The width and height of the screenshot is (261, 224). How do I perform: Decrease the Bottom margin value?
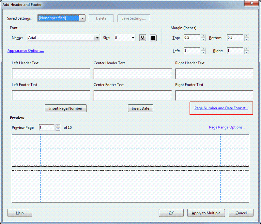coord(247,39)
